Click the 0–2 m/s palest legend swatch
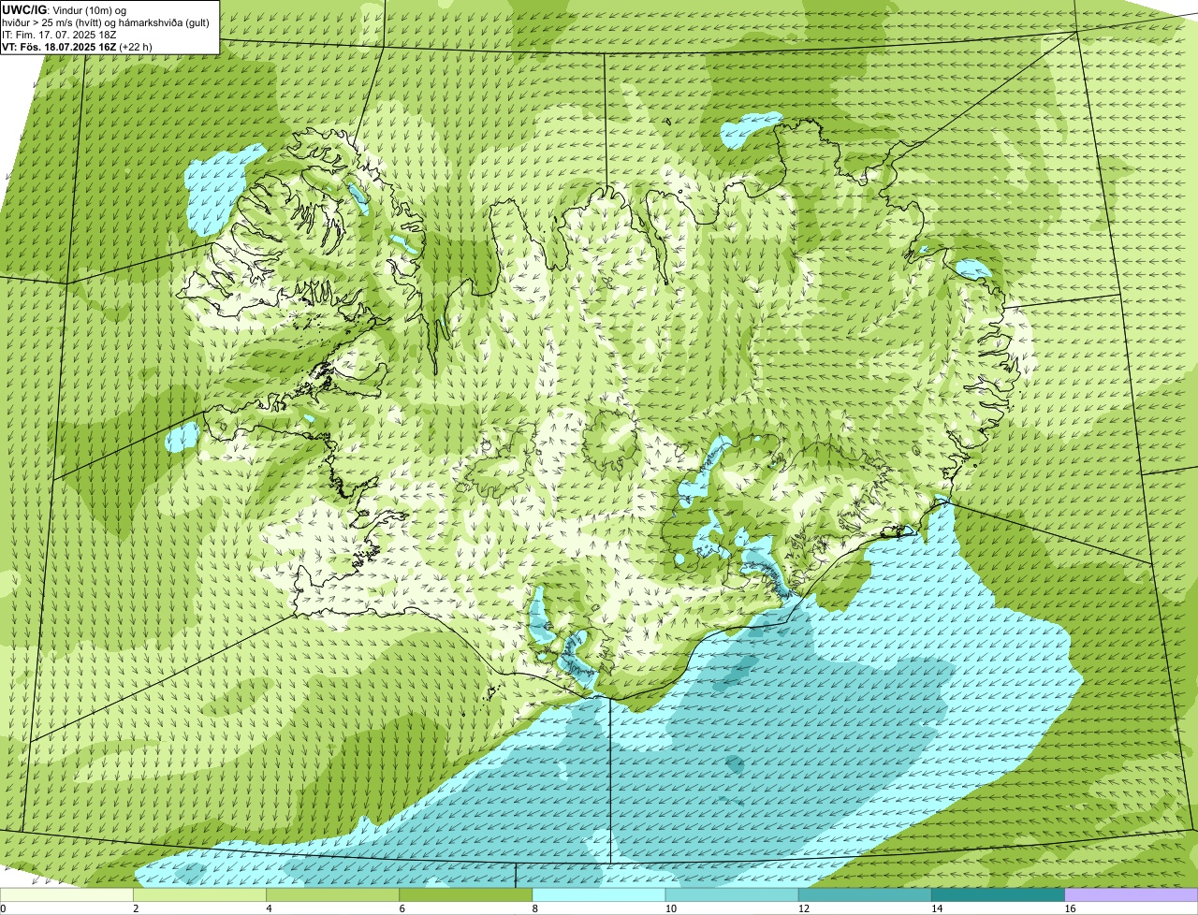Screen dimensions: 1198x915 [66, 895]
